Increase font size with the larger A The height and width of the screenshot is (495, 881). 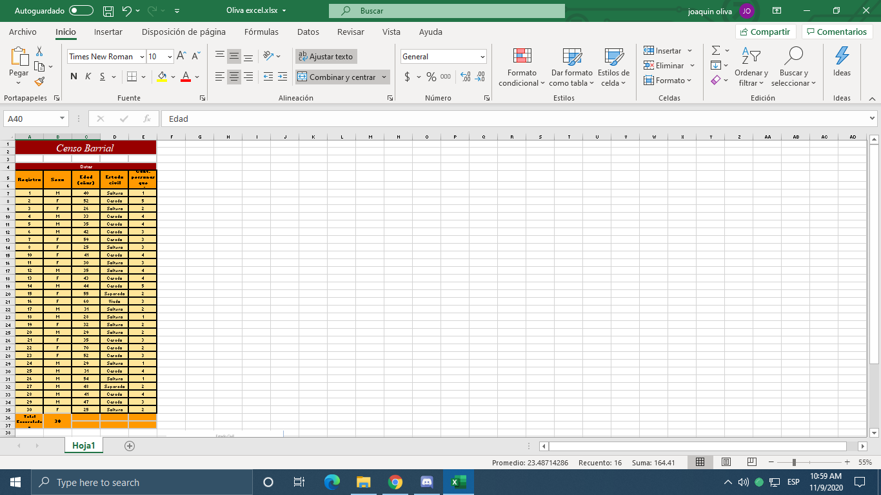182,56
